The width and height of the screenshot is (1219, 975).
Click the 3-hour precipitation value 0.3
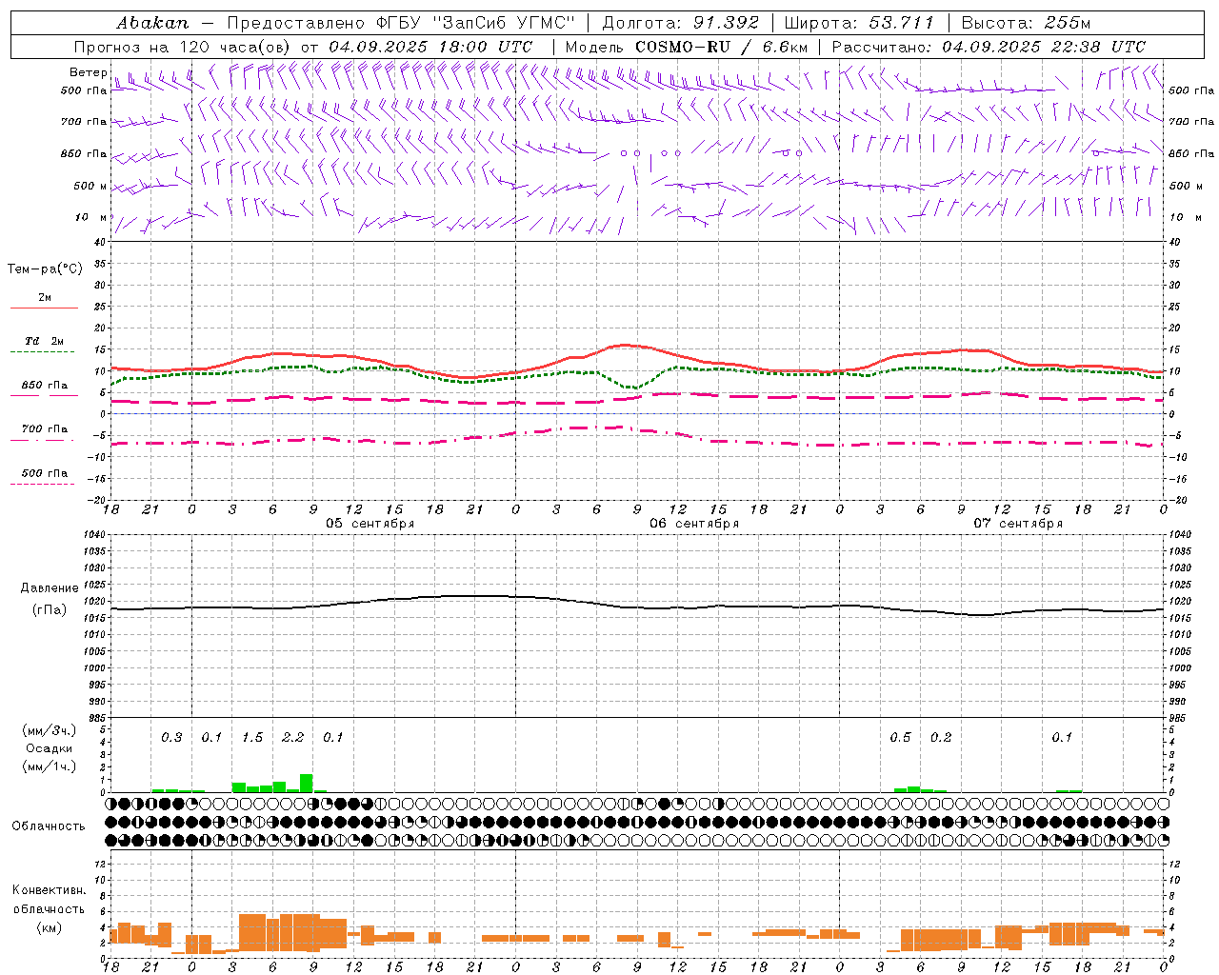171,737
